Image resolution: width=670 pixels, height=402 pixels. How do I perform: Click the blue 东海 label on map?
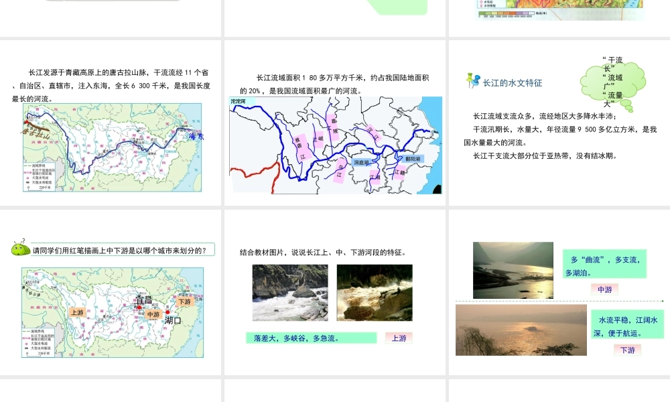[196, 137]
